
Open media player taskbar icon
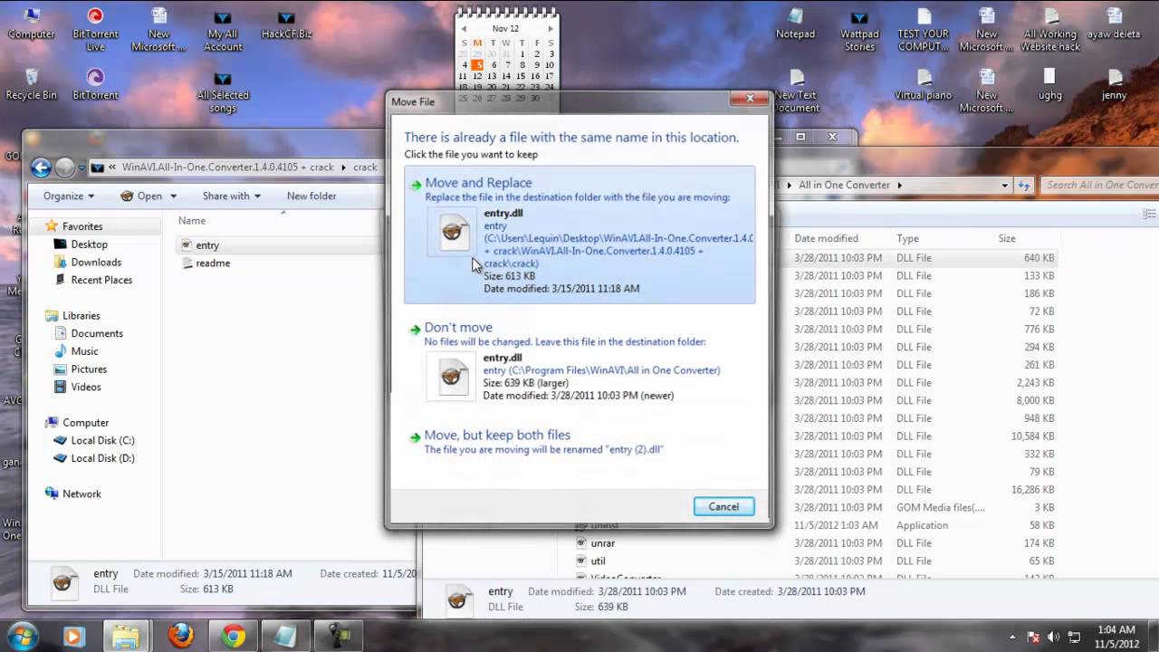click(x=72, y=637)
